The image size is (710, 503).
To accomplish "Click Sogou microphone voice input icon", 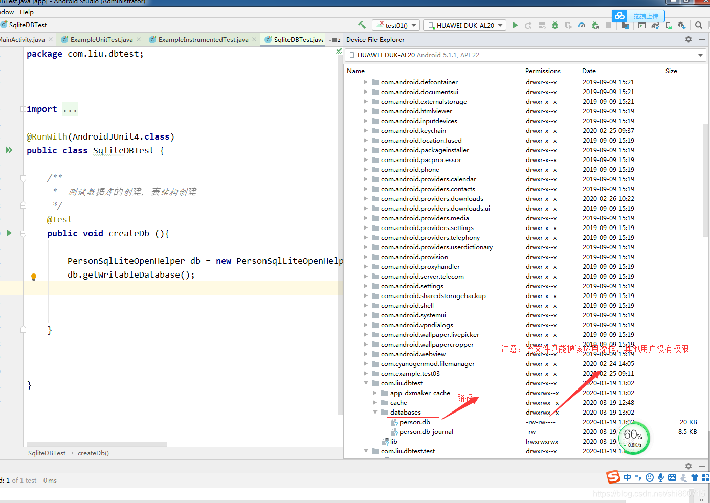I will pyautogui.click(x=661, y=477).
